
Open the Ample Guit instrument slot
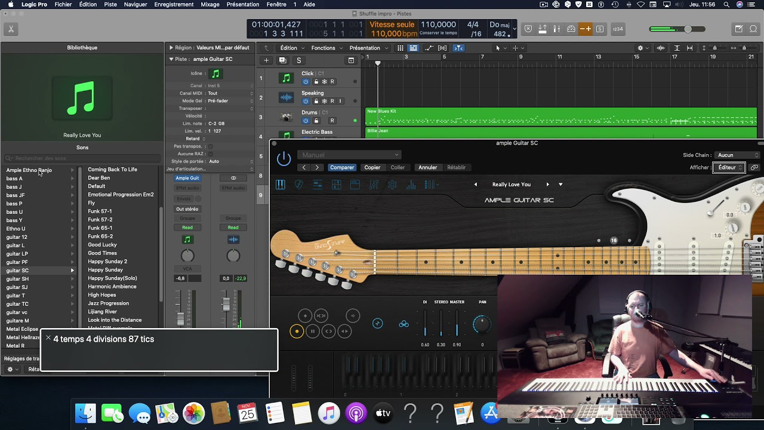[187, 178]
